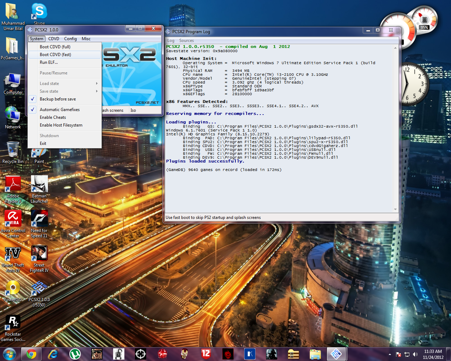Click the Show desktop button at taskbar edge
The height and width of the screenshot is (361, 451).
point(449,354)
